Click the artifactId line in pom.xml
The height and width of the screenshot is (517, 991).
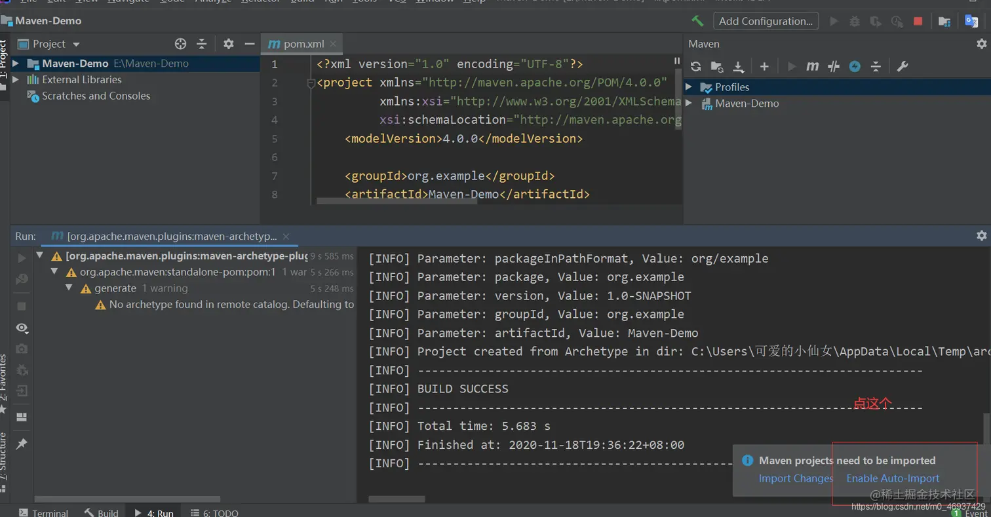[467, 195]
